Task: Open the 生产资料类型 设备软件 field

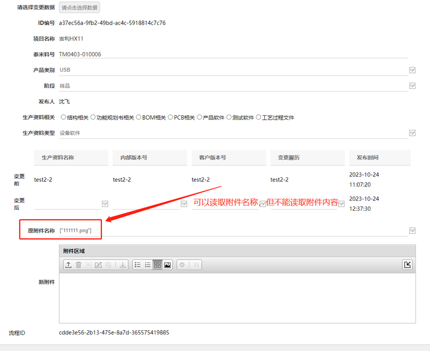Action: click(233, 133)
